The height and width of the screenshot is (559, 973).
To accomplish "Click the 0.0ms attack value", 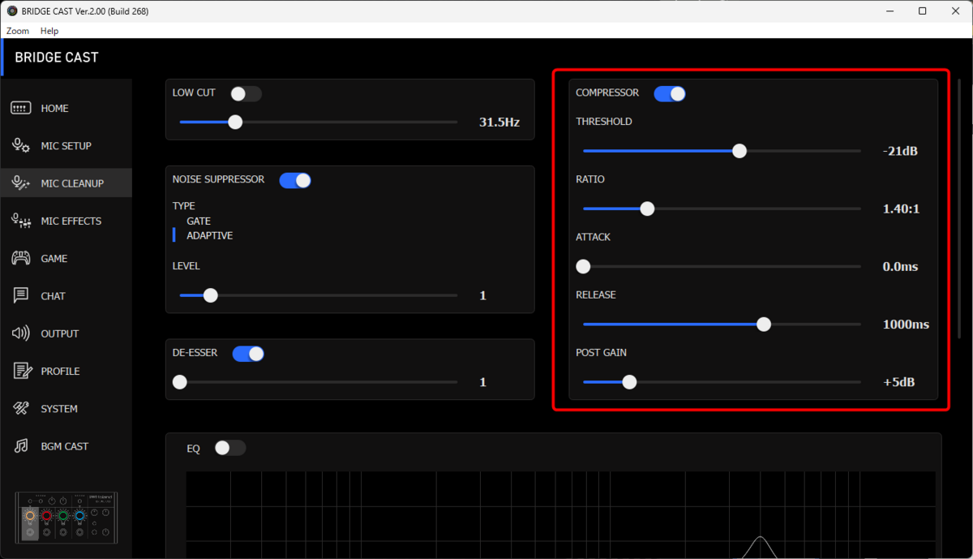I will pyautogui.click(x=900, y=266).
